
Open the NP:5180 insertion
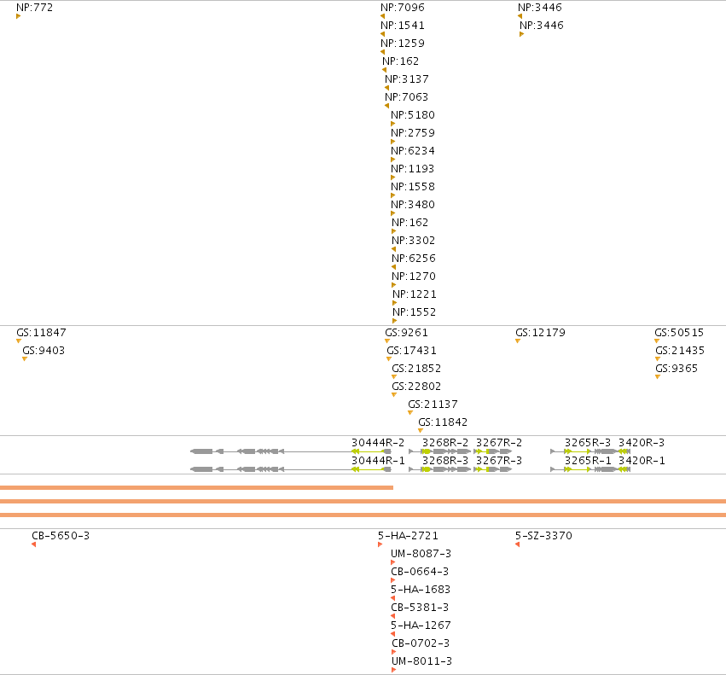413,115
